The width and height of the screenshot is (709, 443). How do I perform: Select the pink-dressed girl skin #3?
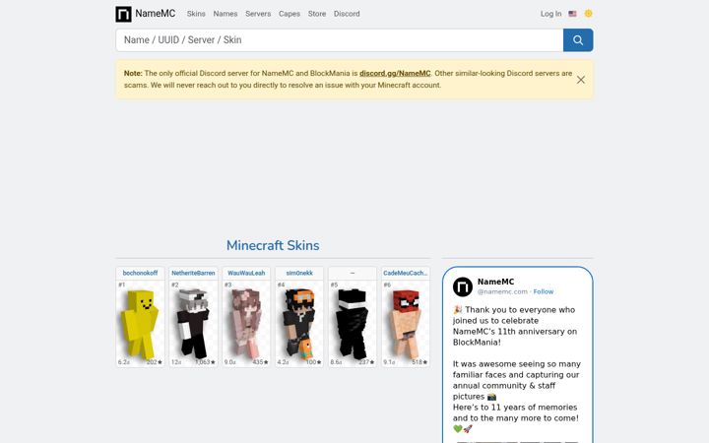pos(246,323)
